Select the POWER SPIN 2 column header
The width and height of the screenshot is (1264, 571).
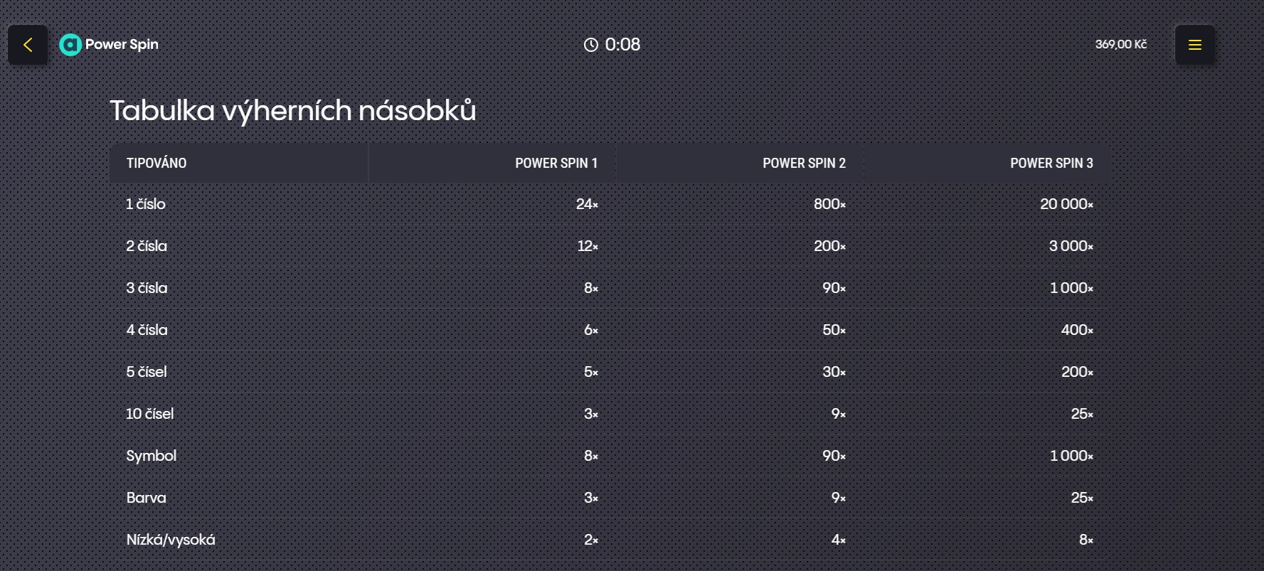click(804, 163)
